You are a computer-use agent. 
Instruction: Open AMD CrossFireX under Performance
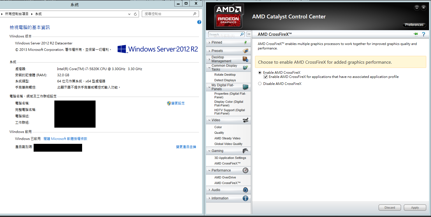228,183
